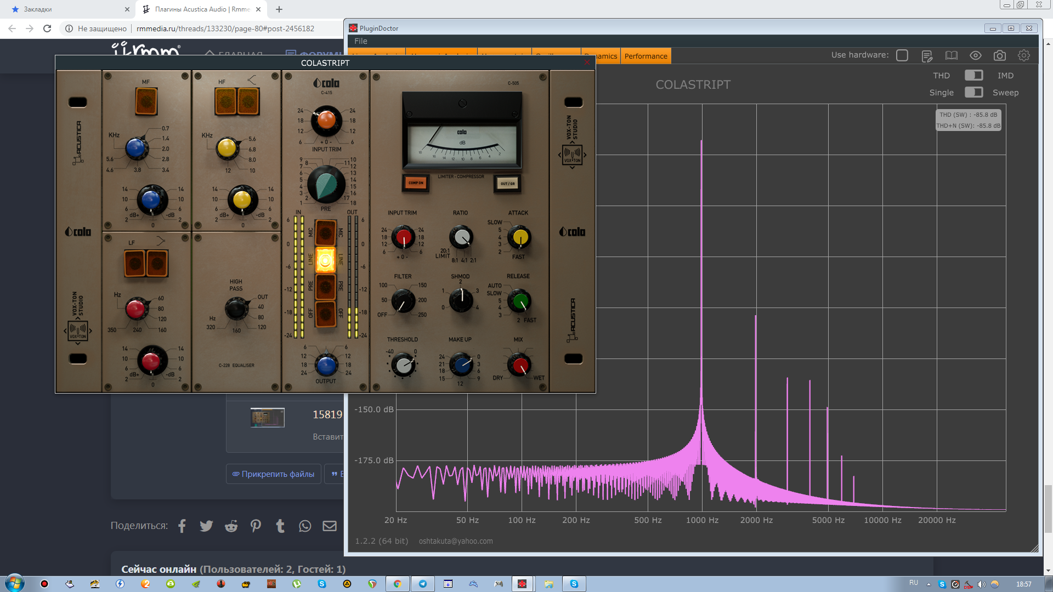Share the thread via WhatsApp
The width and height of the screenshot is (1053, 592).
click(305, 526)
